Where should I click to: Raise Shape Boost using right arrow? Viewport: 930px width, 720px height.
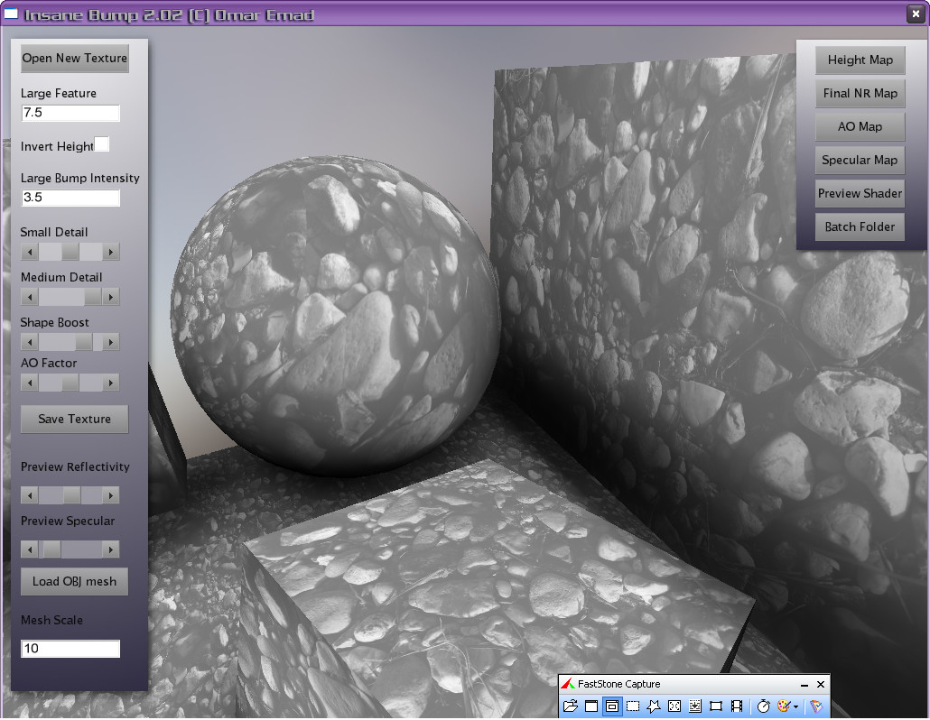coord(111,342)
